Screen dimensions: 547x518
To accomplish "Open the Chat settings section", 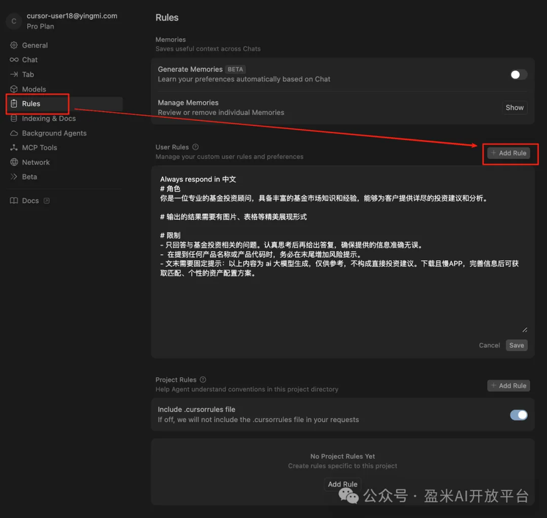I will click(x=30, y=60).
